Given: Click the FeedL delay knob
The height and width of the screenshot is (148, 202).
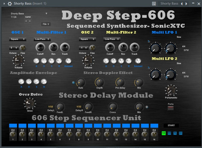Looking at the screenshot, I should click(x=60, y=107).
